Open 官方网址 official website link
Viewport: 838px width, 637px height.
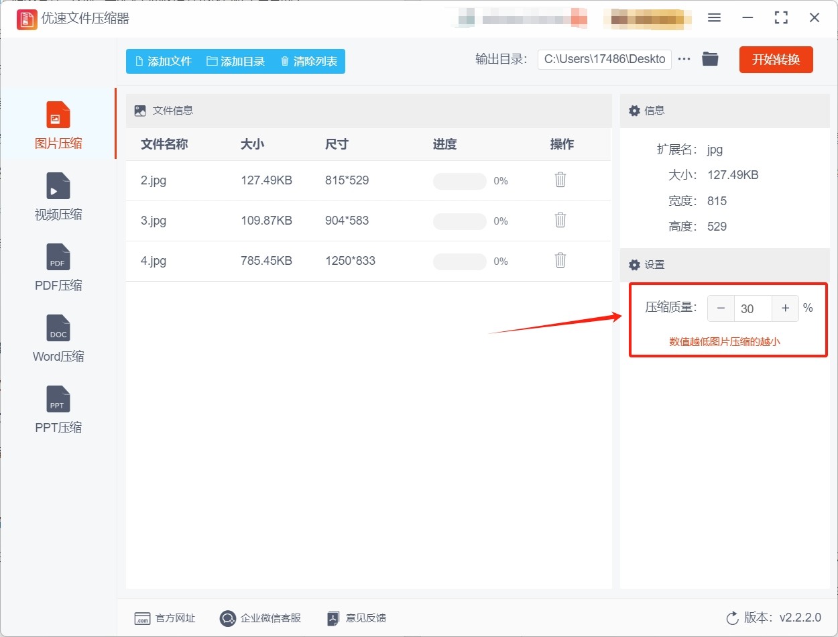point(166,618)
